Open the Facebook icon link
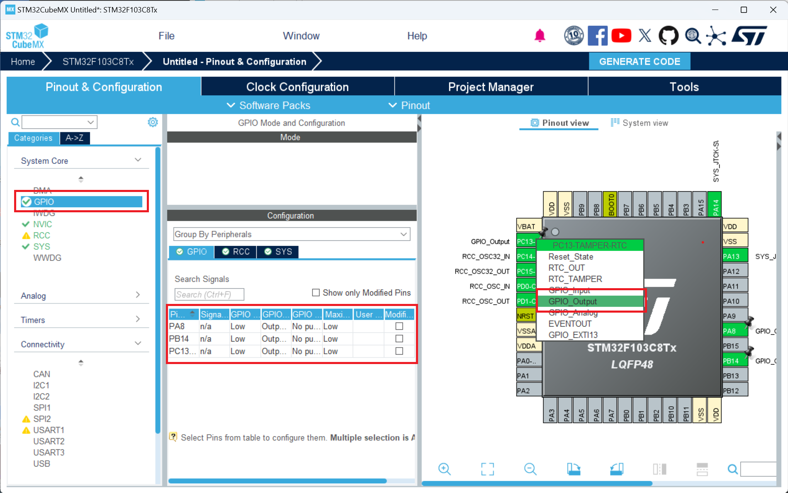The image size is (788, 493). click(x=597, y=36)
